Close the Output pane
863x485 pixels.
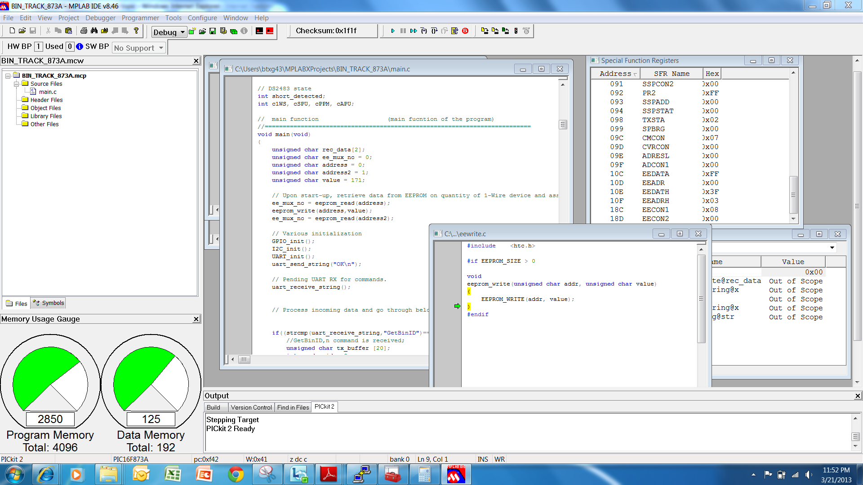(858, 396)
